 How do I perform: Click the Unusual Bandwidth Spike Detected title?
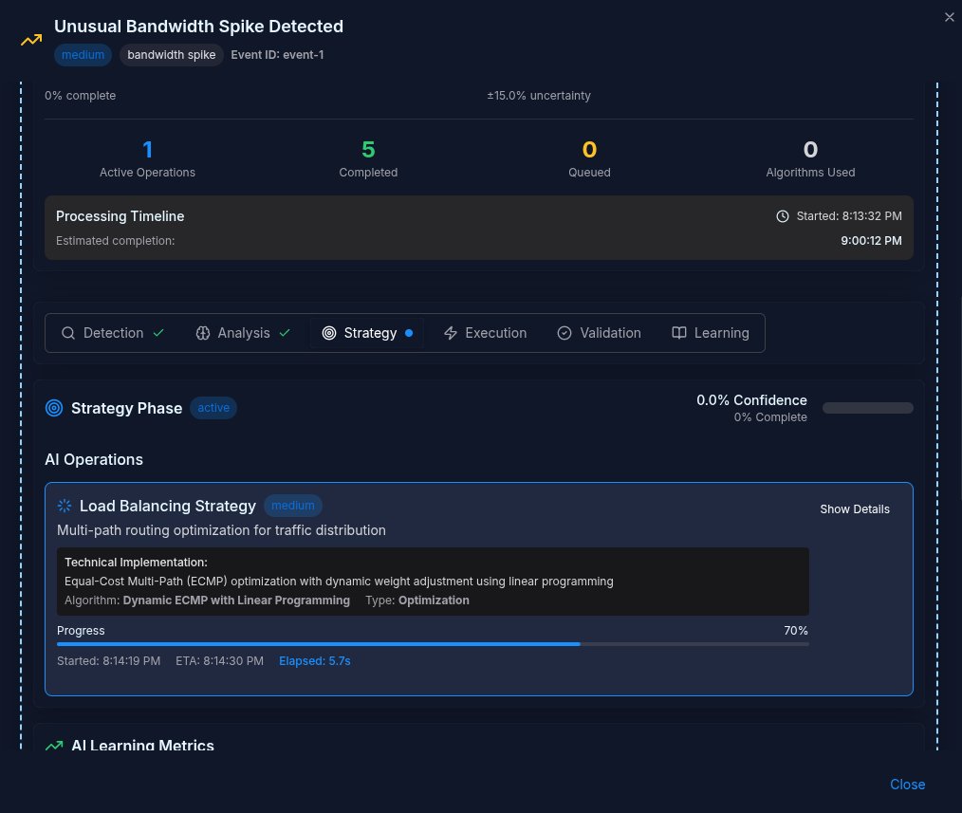(x=199, y=27)
